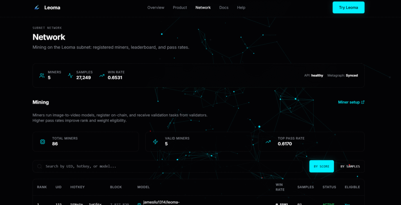Open the Miner setup link
401x205 pixels.
click(x=349, y=102)
